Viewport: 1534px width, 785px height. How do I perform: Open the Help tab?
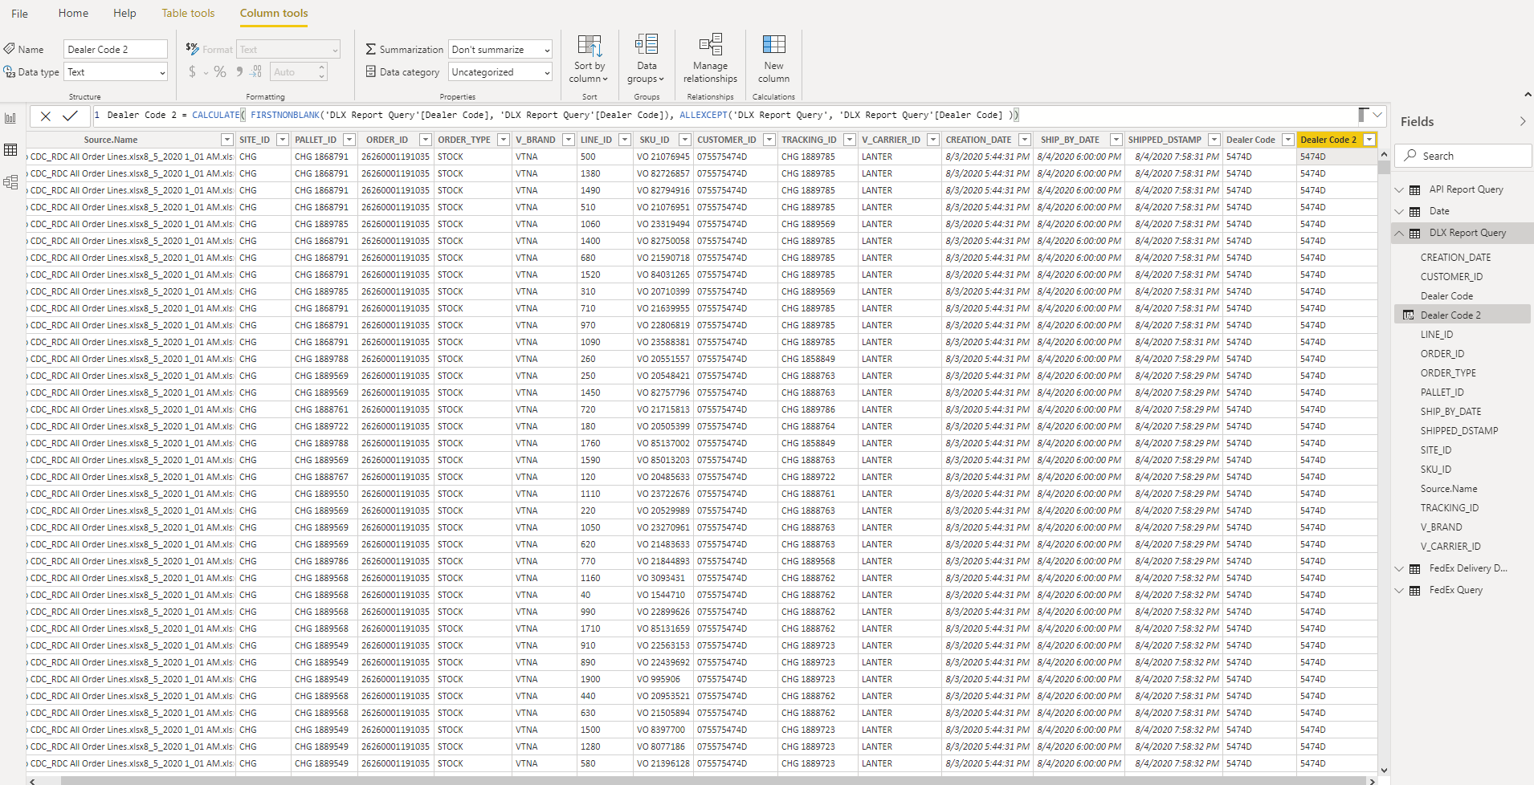(x=124, y=13)
